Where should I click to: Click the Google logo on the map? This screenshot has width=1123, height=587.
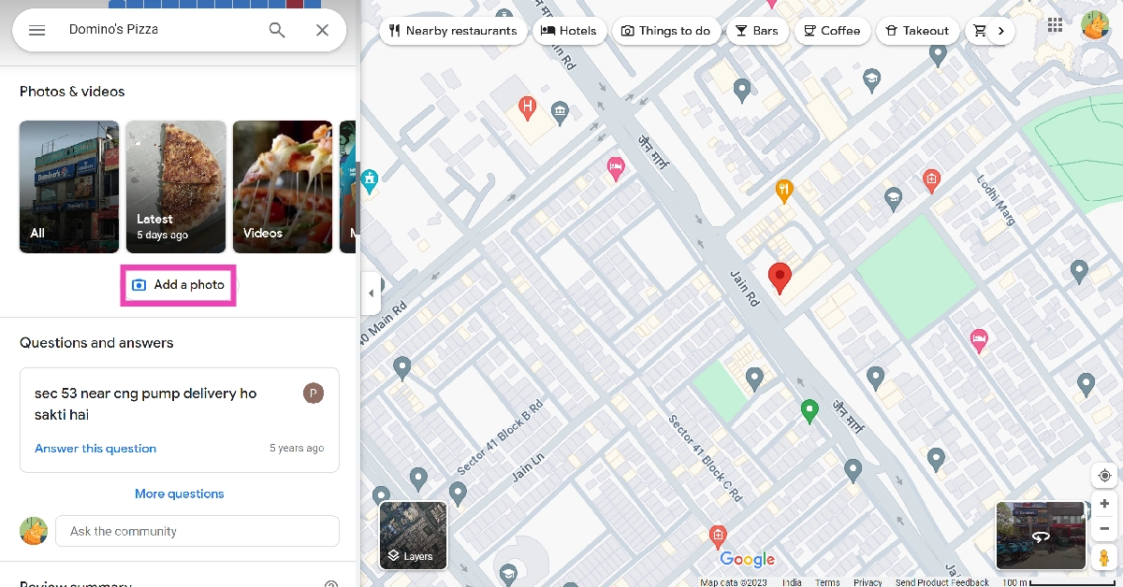(x=748, y=559)
